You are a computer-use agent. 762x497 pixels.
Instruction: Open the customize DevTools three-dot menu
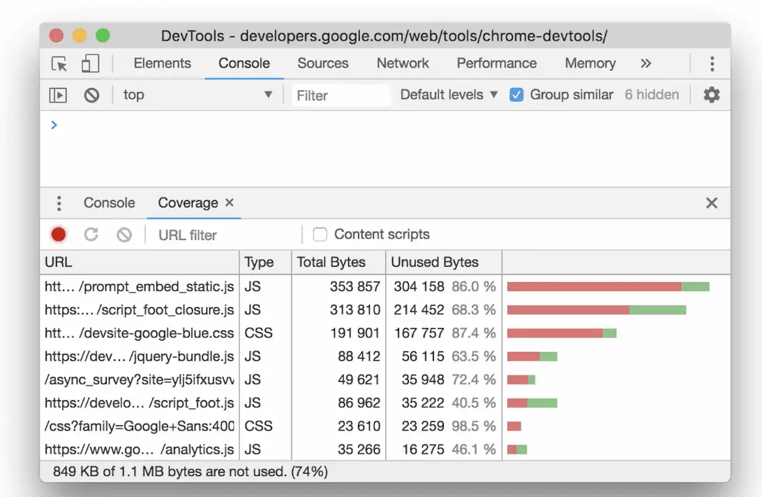tap(712, 63)
